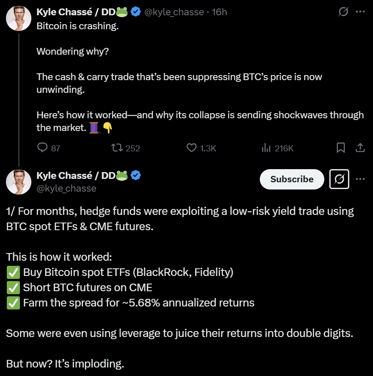
Task: Click the verified badge next to Kyle Chassé
Action: pos(136,12)
